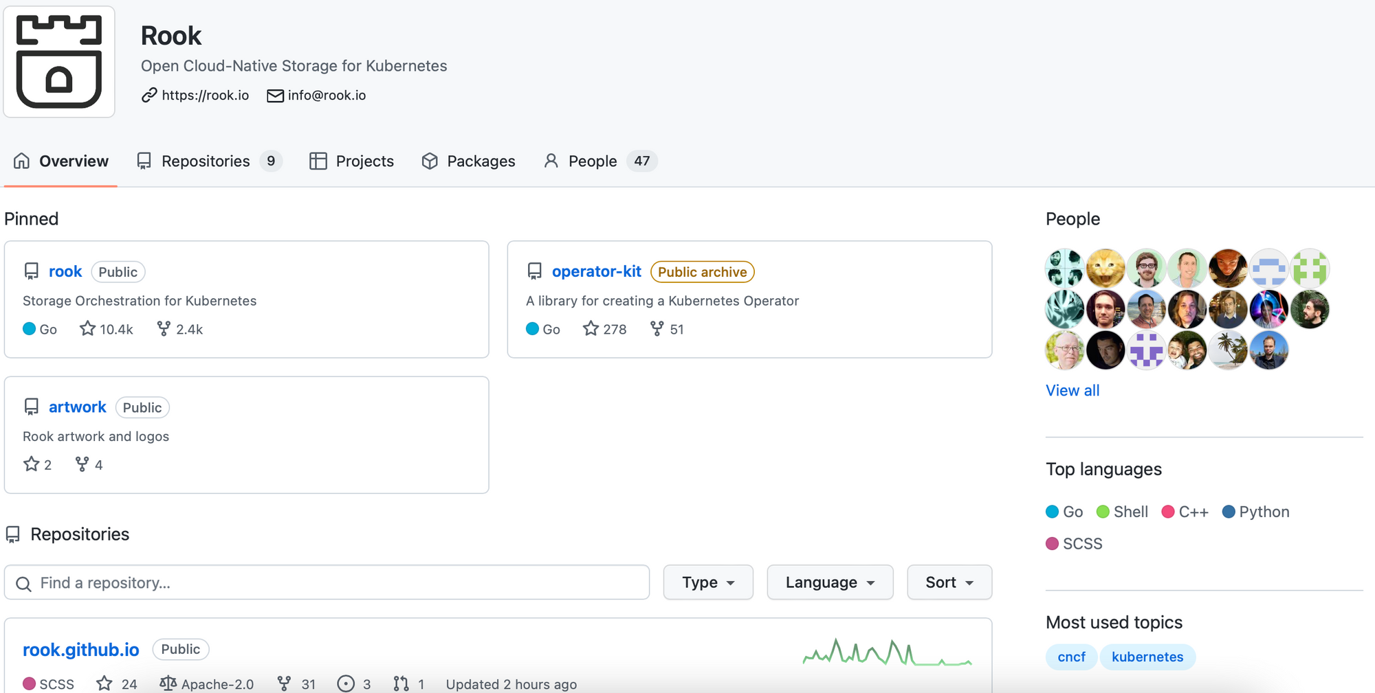
Task: Open the Sort dropdown
Action: pyautogui.click(x=949, y=582)
